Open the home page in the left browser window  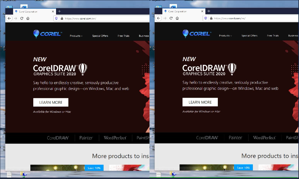click(x=28, y=18)
